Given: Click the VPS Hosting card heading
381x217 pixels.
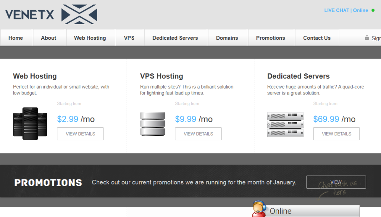Looking at the screenshot, I should tap(161, 76).
